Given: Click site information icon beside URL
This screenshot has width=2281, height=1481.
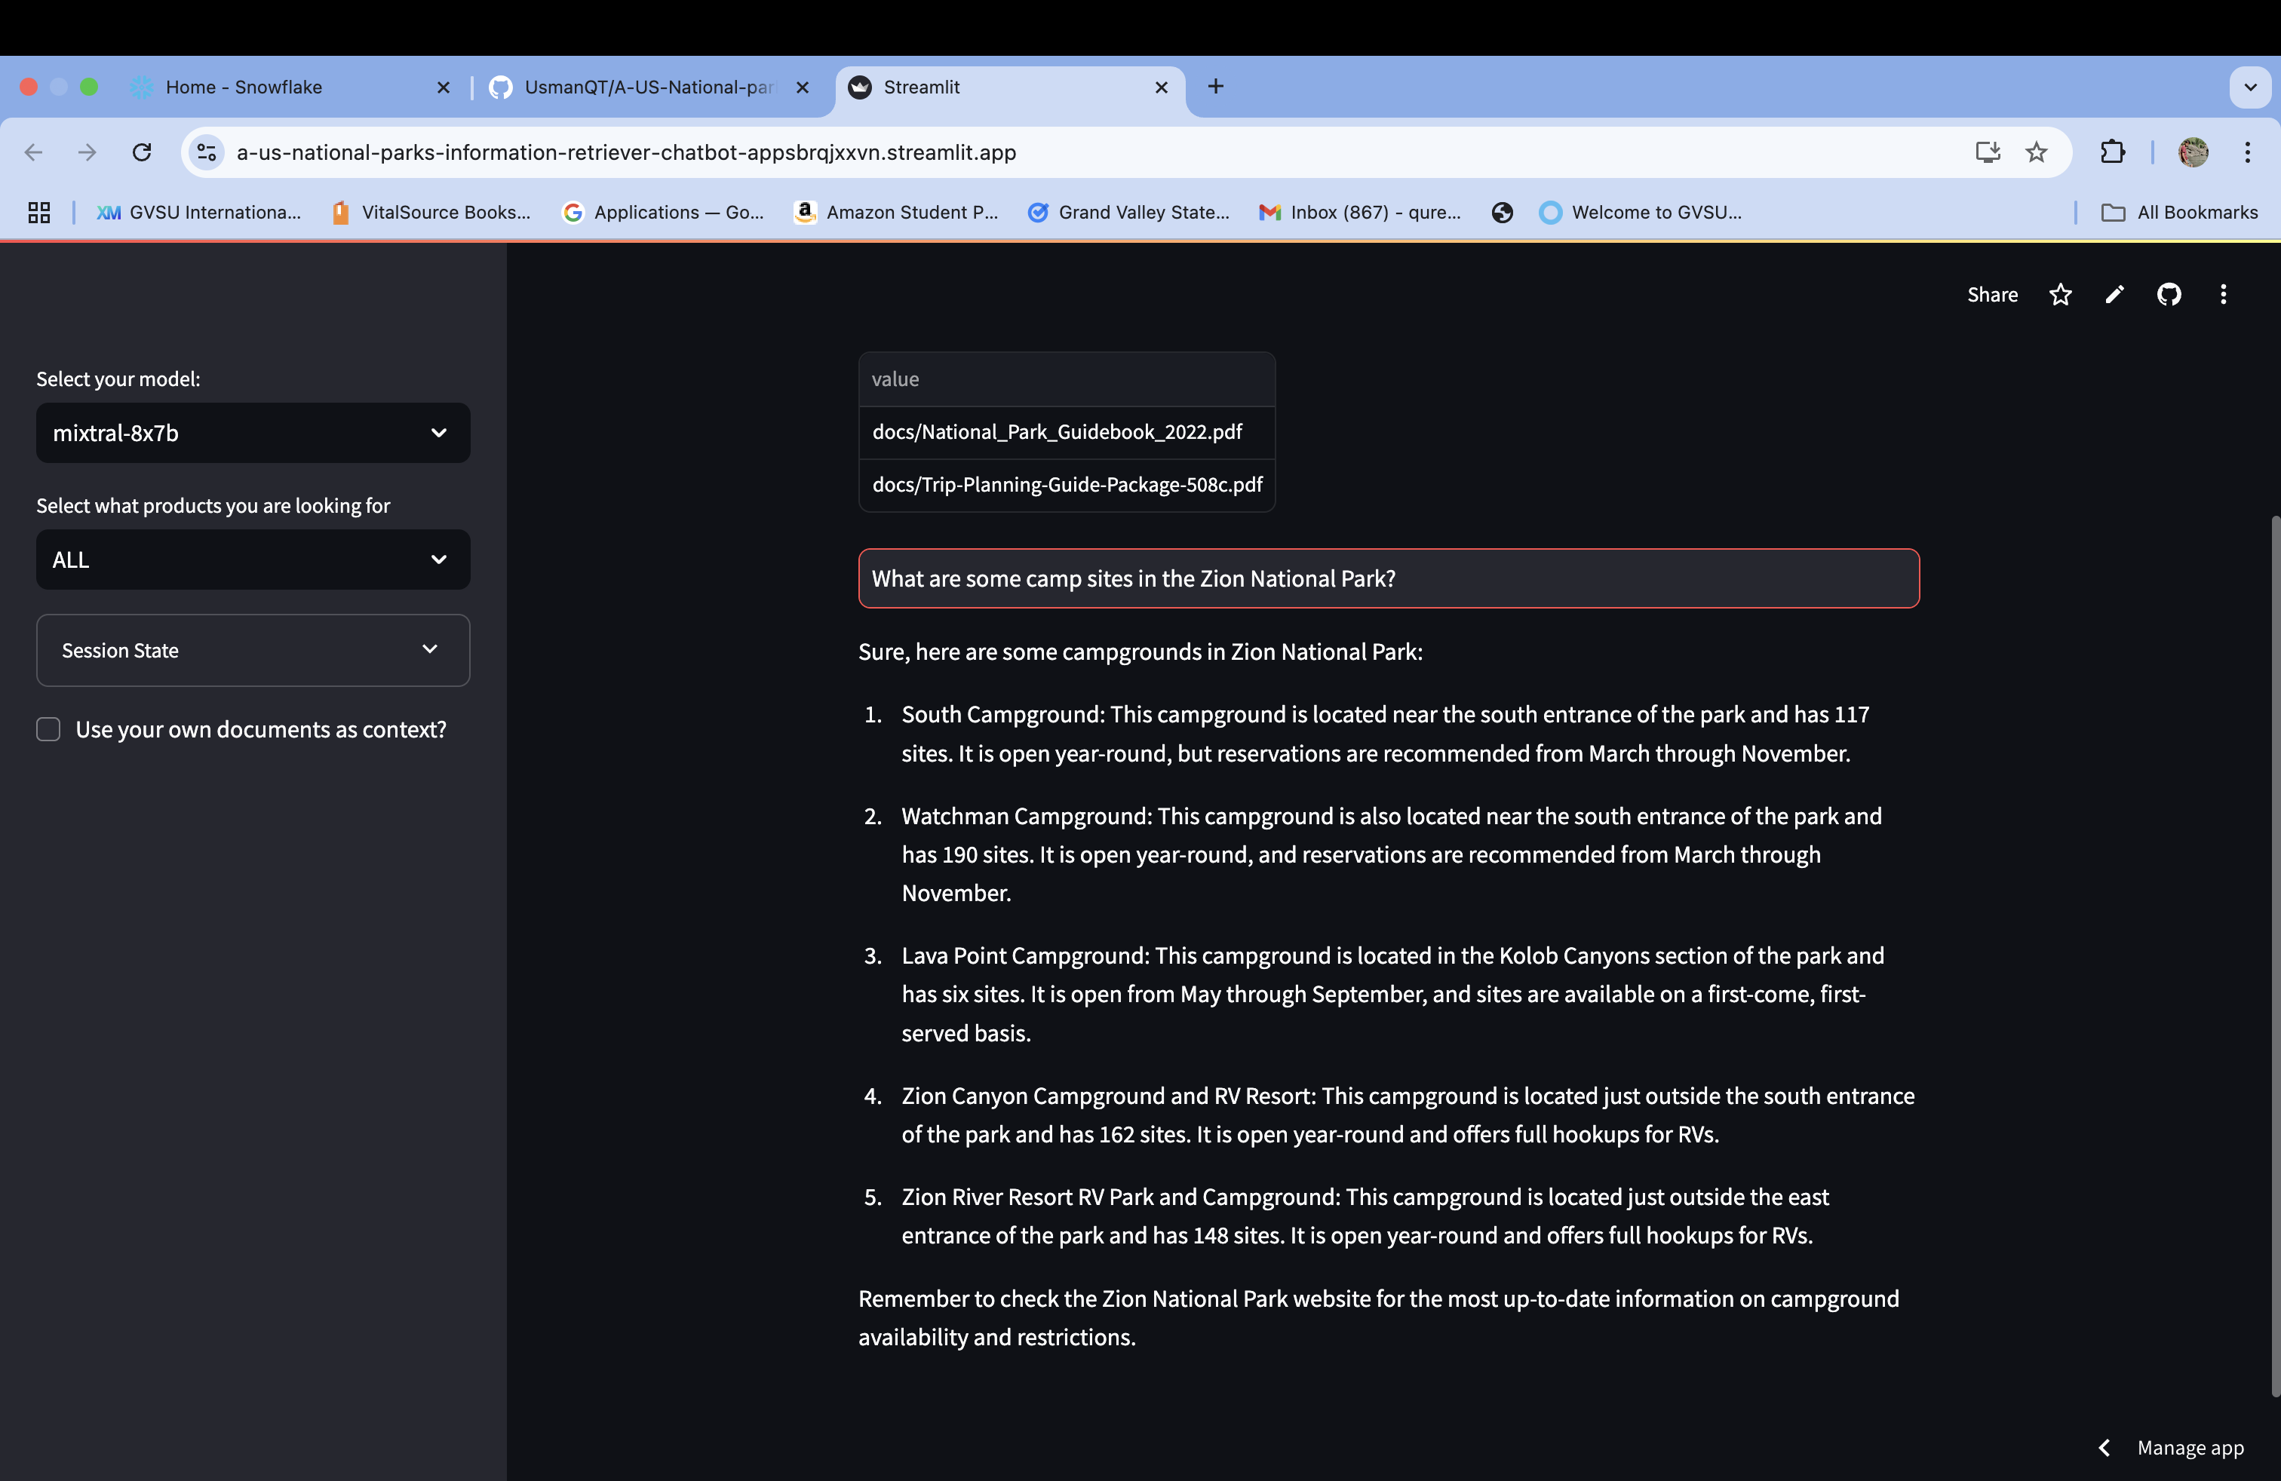Looking at the screenshot, I should coord(206,152).
